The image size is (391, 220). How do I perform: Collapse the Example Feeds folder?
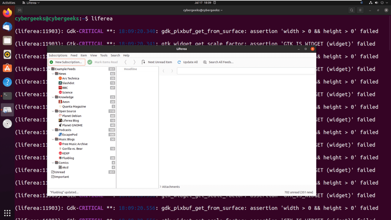[49, 69]
